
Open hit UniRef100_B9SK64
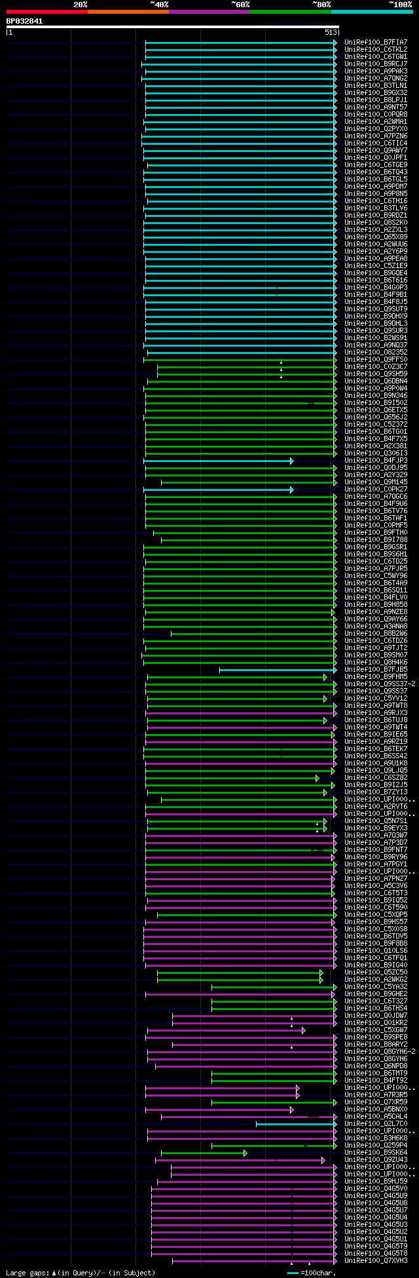point(376,1152)
